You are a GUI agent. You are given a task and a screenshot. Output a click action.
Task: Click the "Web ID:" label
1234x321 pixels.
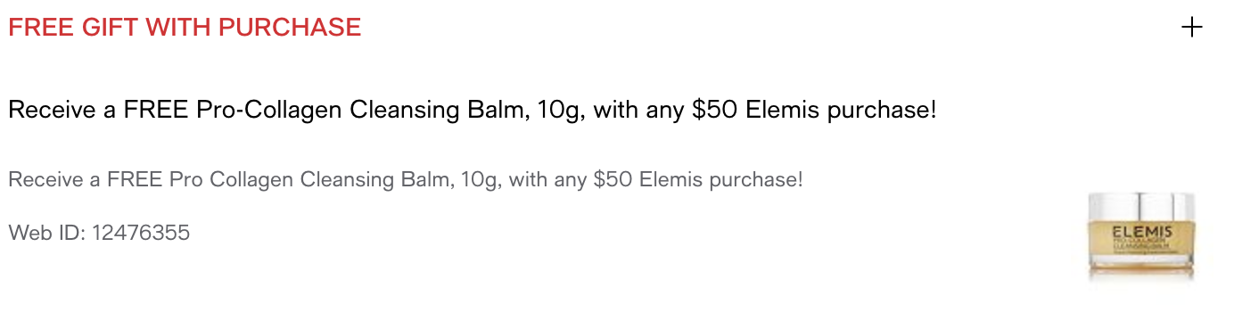(47, 234)
